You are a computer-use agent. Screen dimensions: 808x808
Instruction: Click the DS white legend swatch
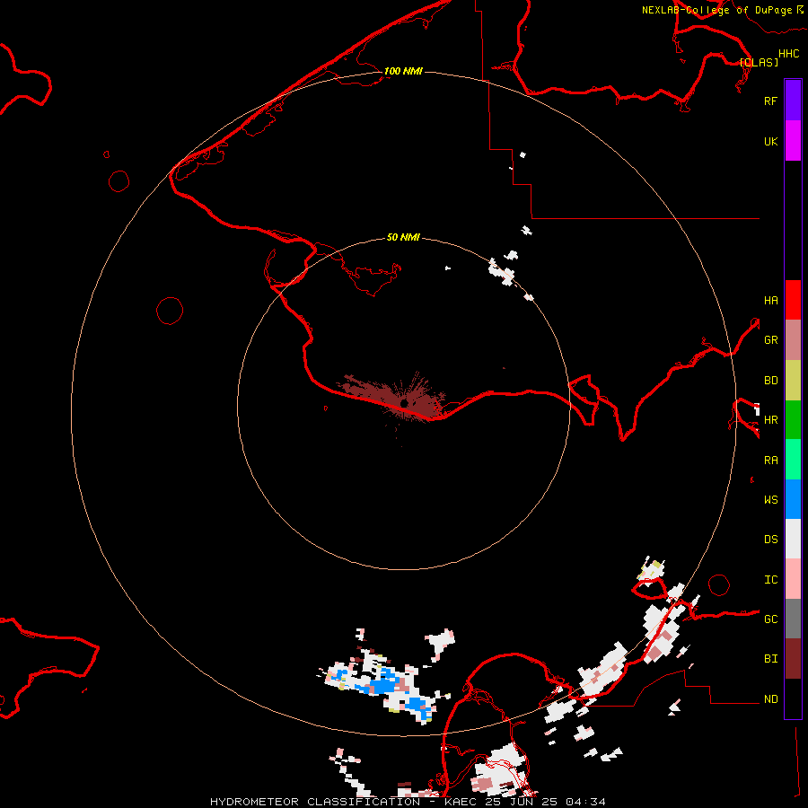[x=793, y=539]
